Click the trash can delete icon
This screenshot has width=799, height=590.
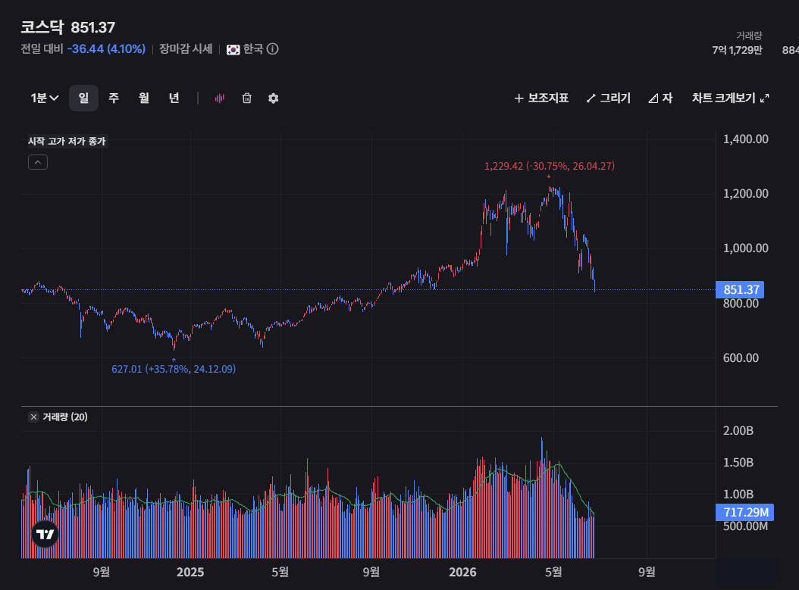click(246, 98)
